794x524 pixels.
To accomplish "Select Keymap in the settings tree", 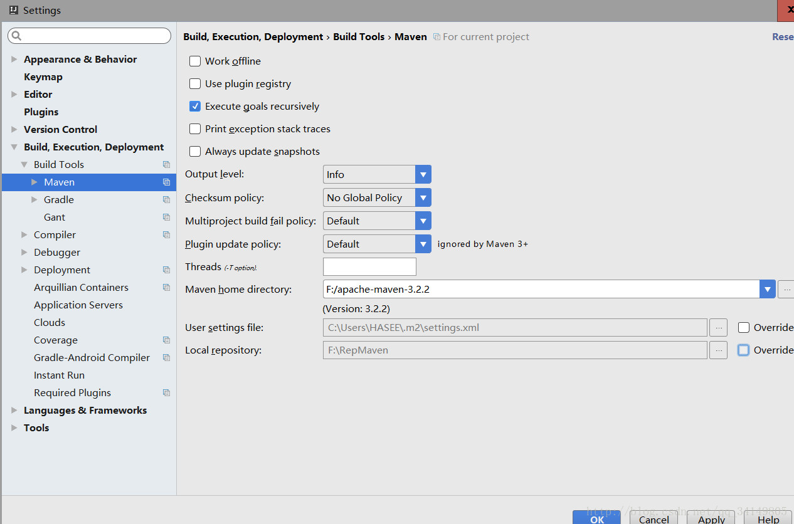I will click(43, 76).
